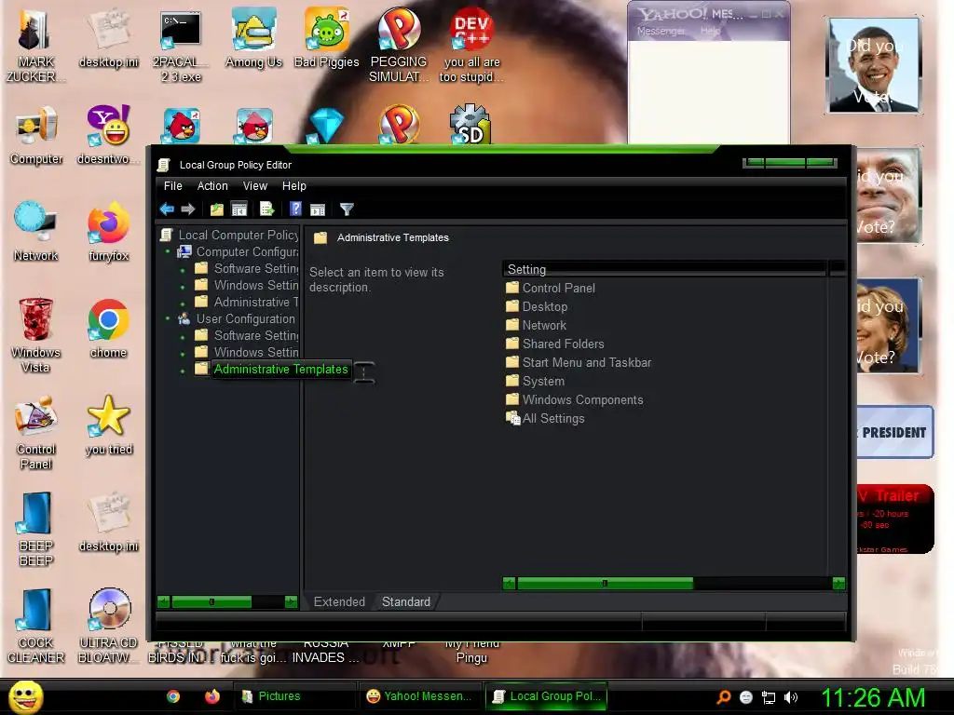Click the DEV C++ 'you all are too stupid' icon
Screen dimensions: 954x715
click(471, 46)
